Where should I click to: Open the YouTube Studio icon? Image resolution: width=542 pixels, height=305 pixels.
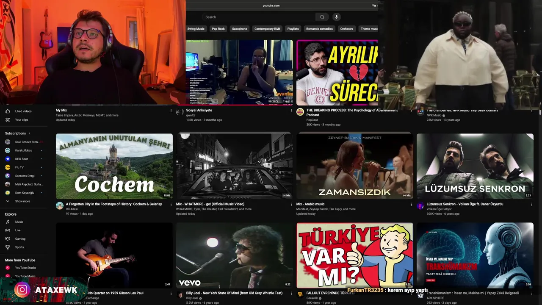8,268
